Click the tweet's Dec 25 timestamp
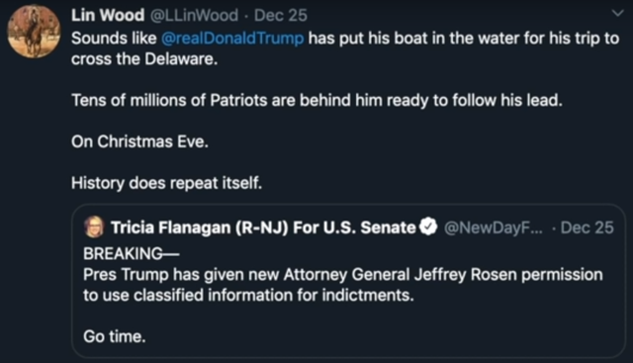This screenshot has height=363, width=633. point(281,16)
